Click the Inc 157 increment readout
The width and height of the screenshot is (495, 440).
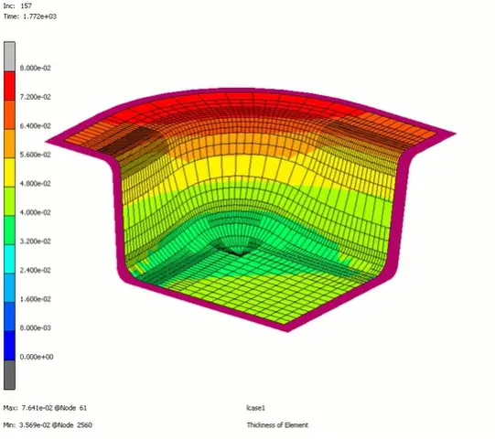(x=17, y=6)
